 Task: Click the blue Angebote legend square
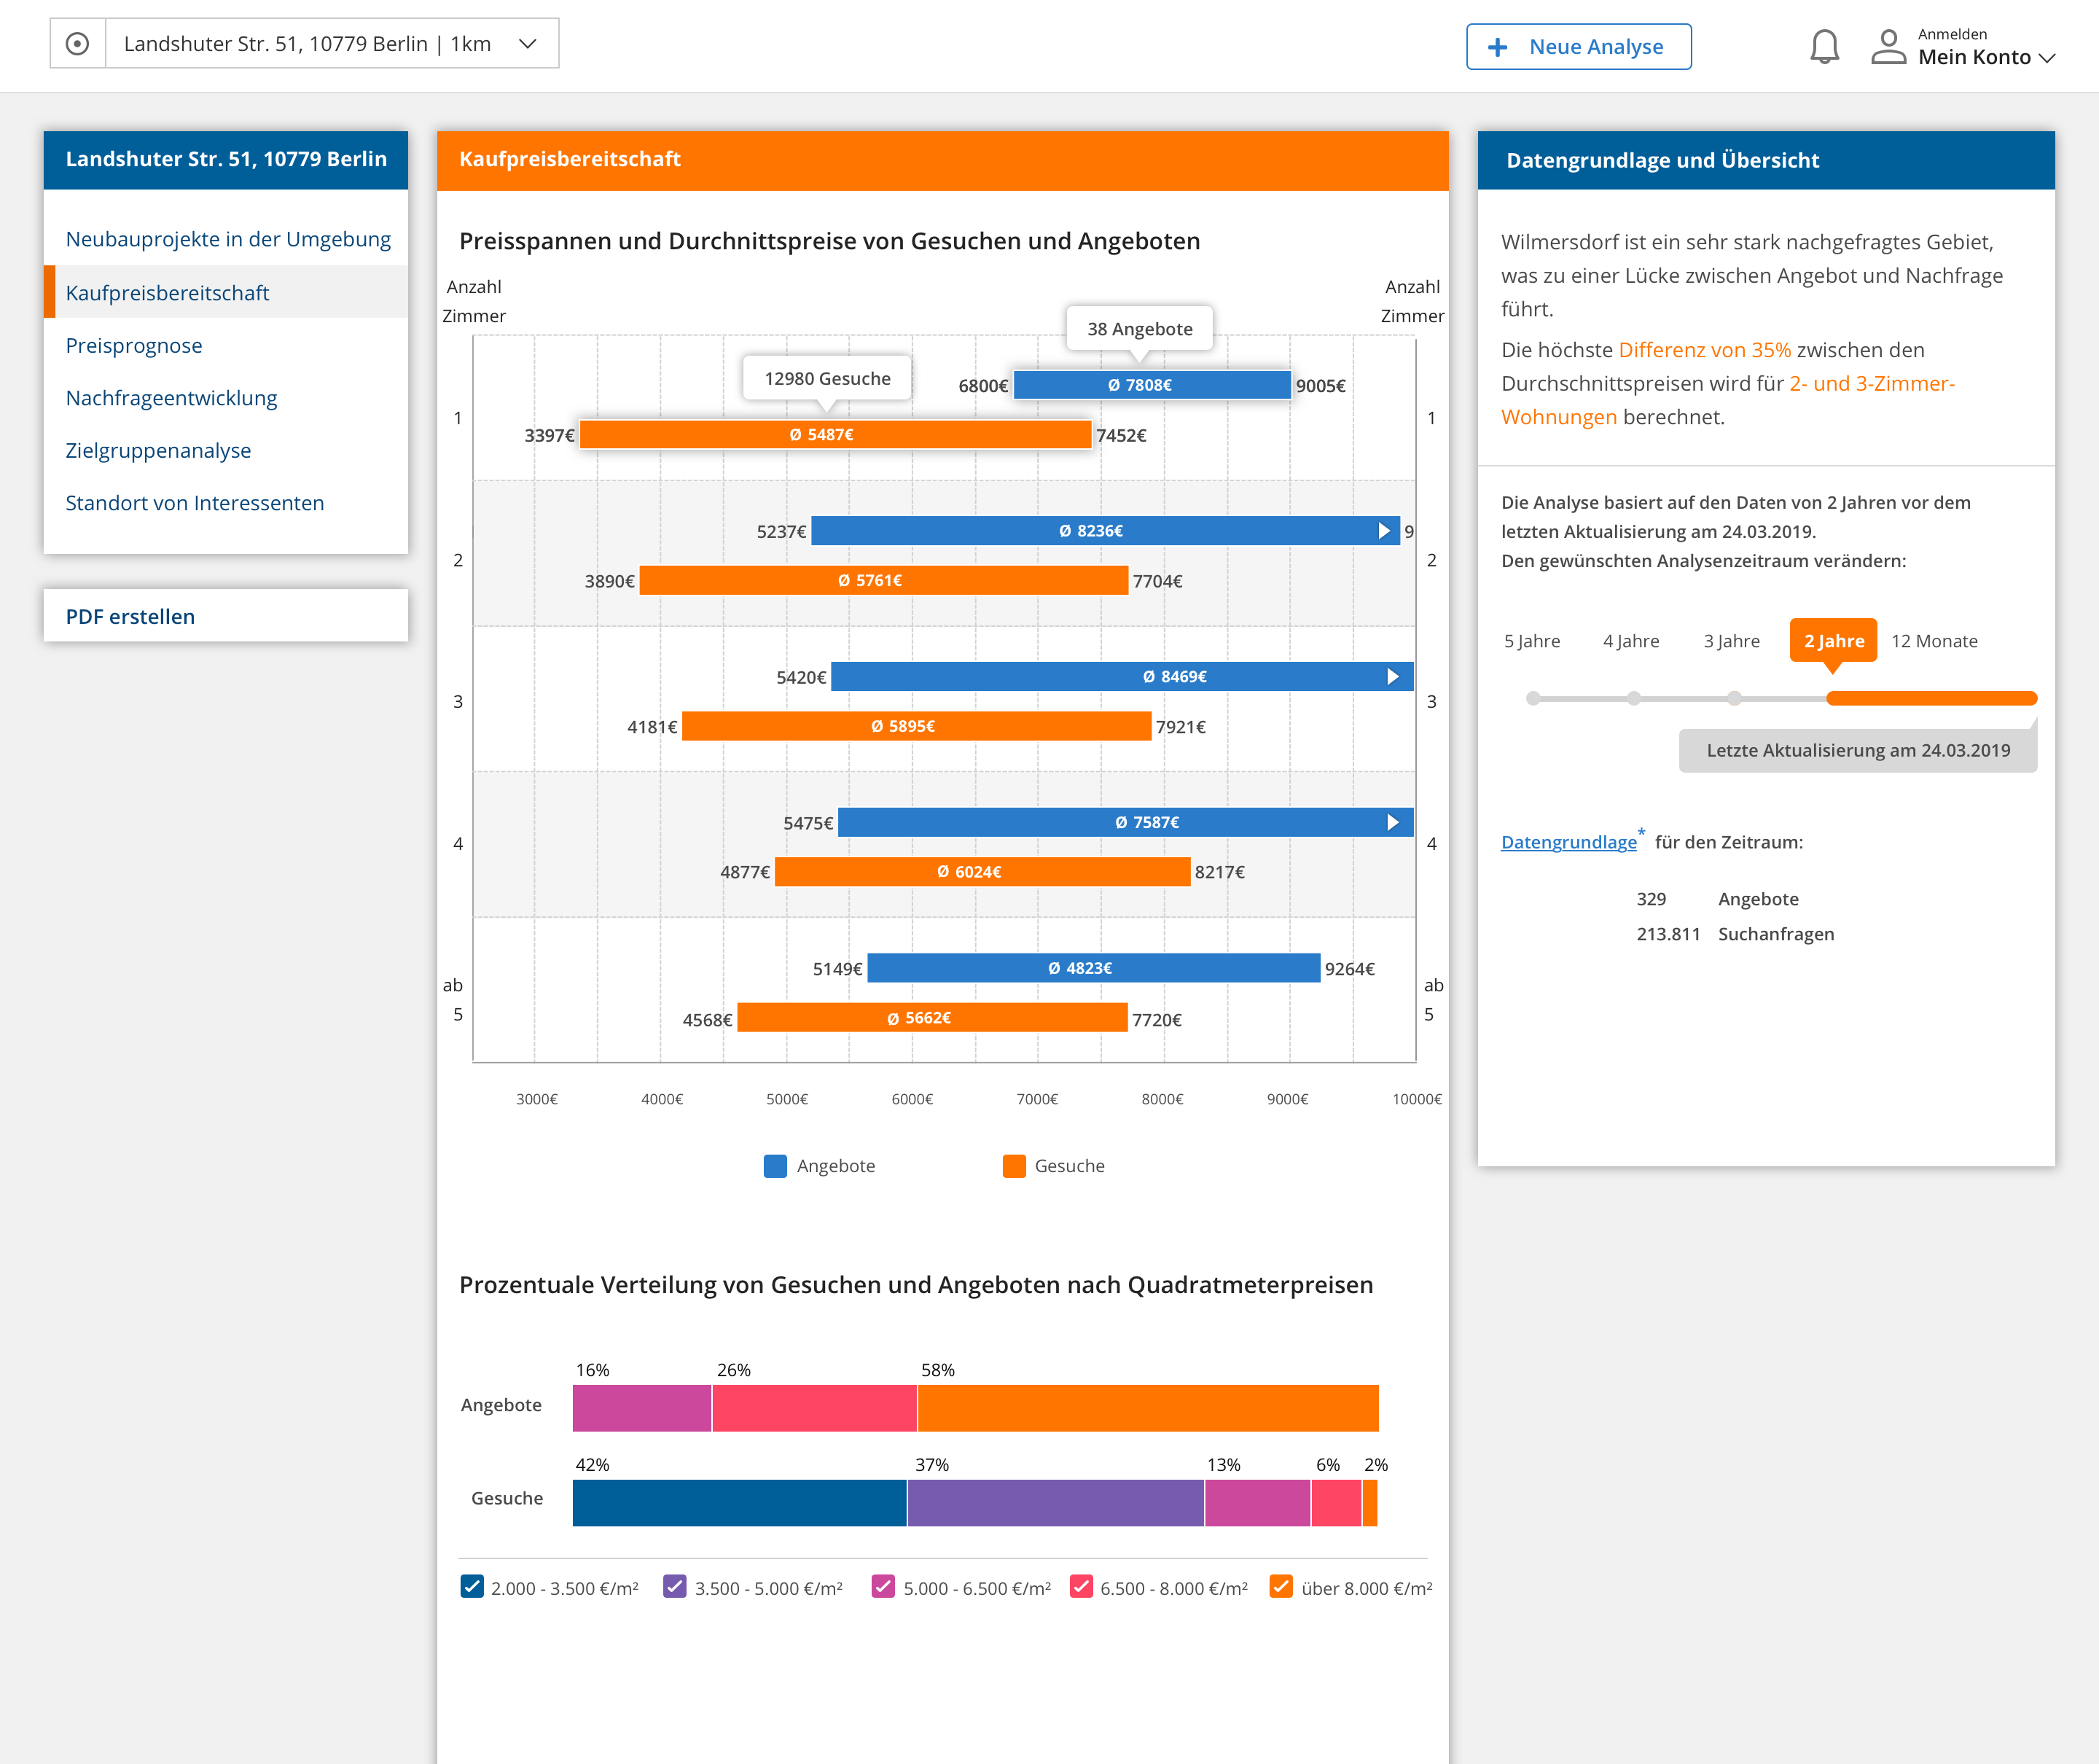775,1166
